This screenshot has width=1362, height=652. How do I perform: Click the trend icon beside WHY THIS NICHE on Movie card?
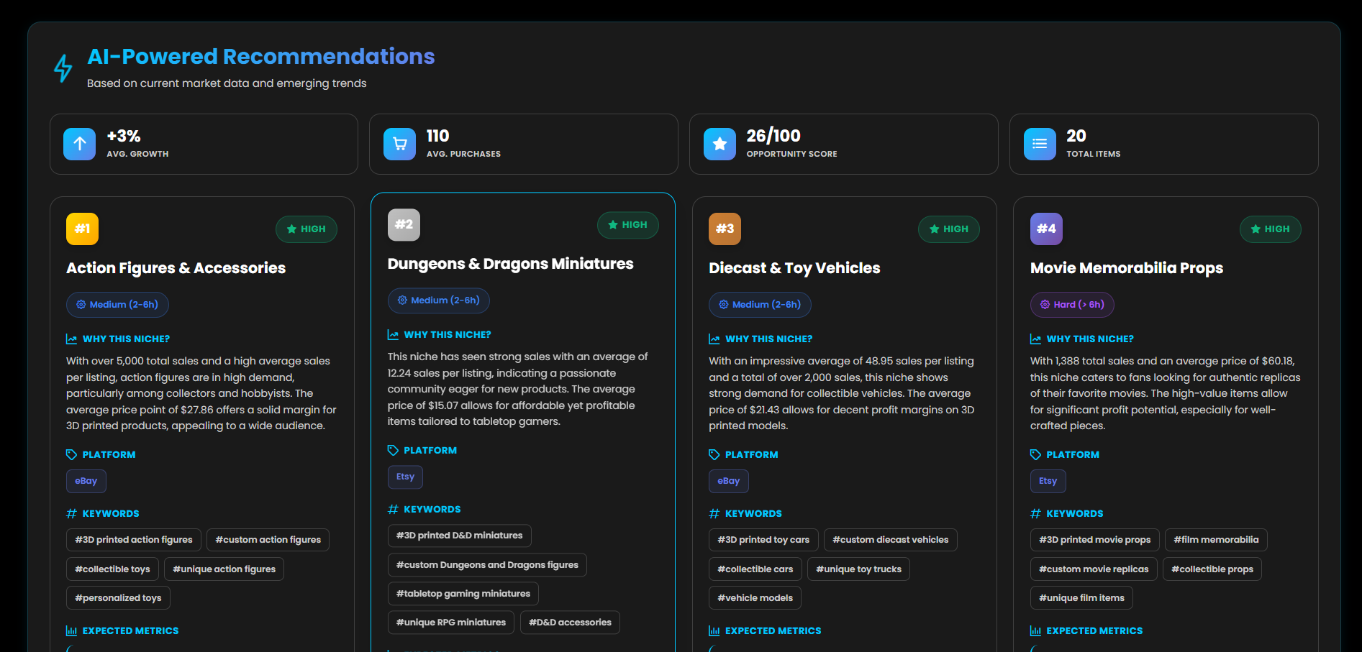click(1036, 338)
